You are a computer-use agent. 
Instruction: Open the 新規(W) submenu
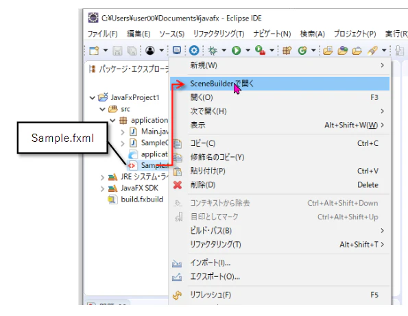[280, 65]
